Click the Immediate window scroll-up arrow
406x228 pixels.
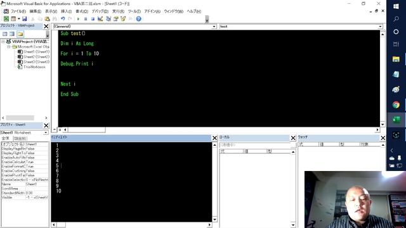[x=214, y=145]
